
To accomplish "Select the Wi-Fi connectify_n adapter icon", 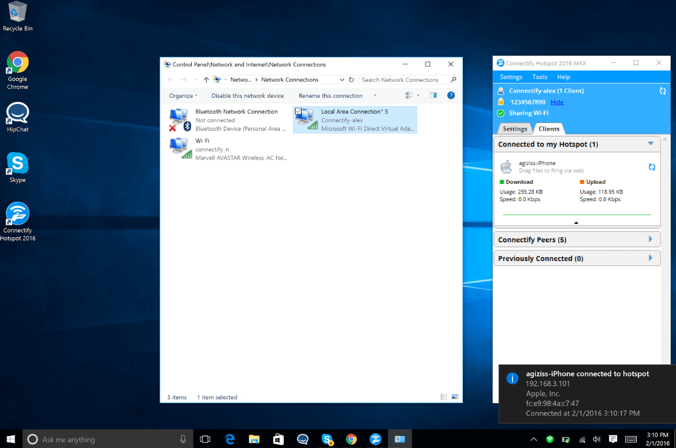I will click(180, 148).
